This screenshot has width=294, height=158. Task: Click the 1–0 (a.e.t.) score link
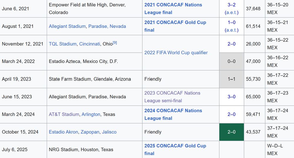point(232,26)
